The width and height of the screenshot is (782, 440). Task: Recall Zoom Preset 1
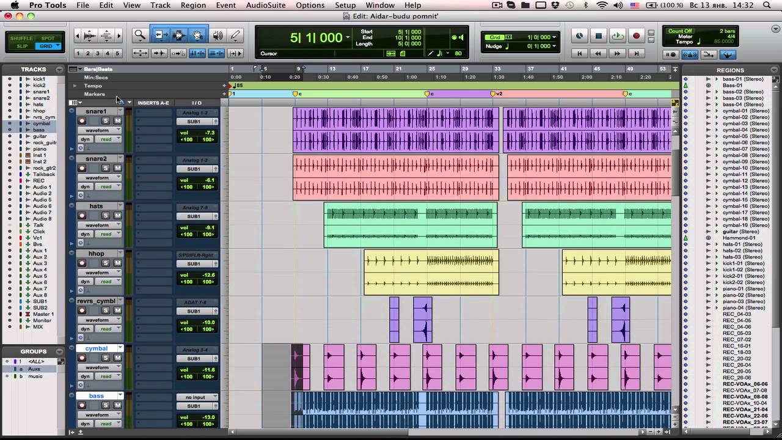click(x=78, y=53)
